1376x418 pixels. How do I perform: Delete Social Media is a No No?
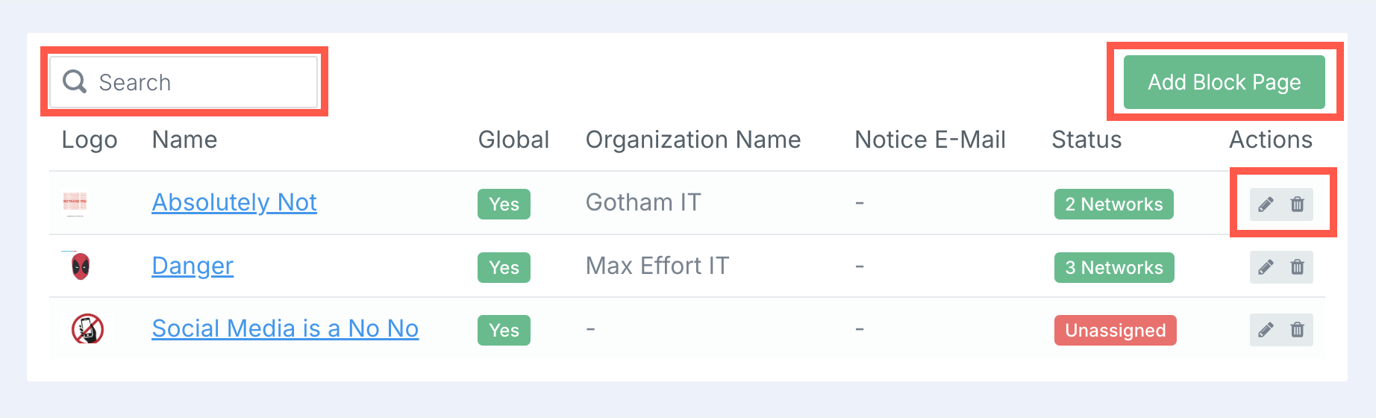[1298, 330]
